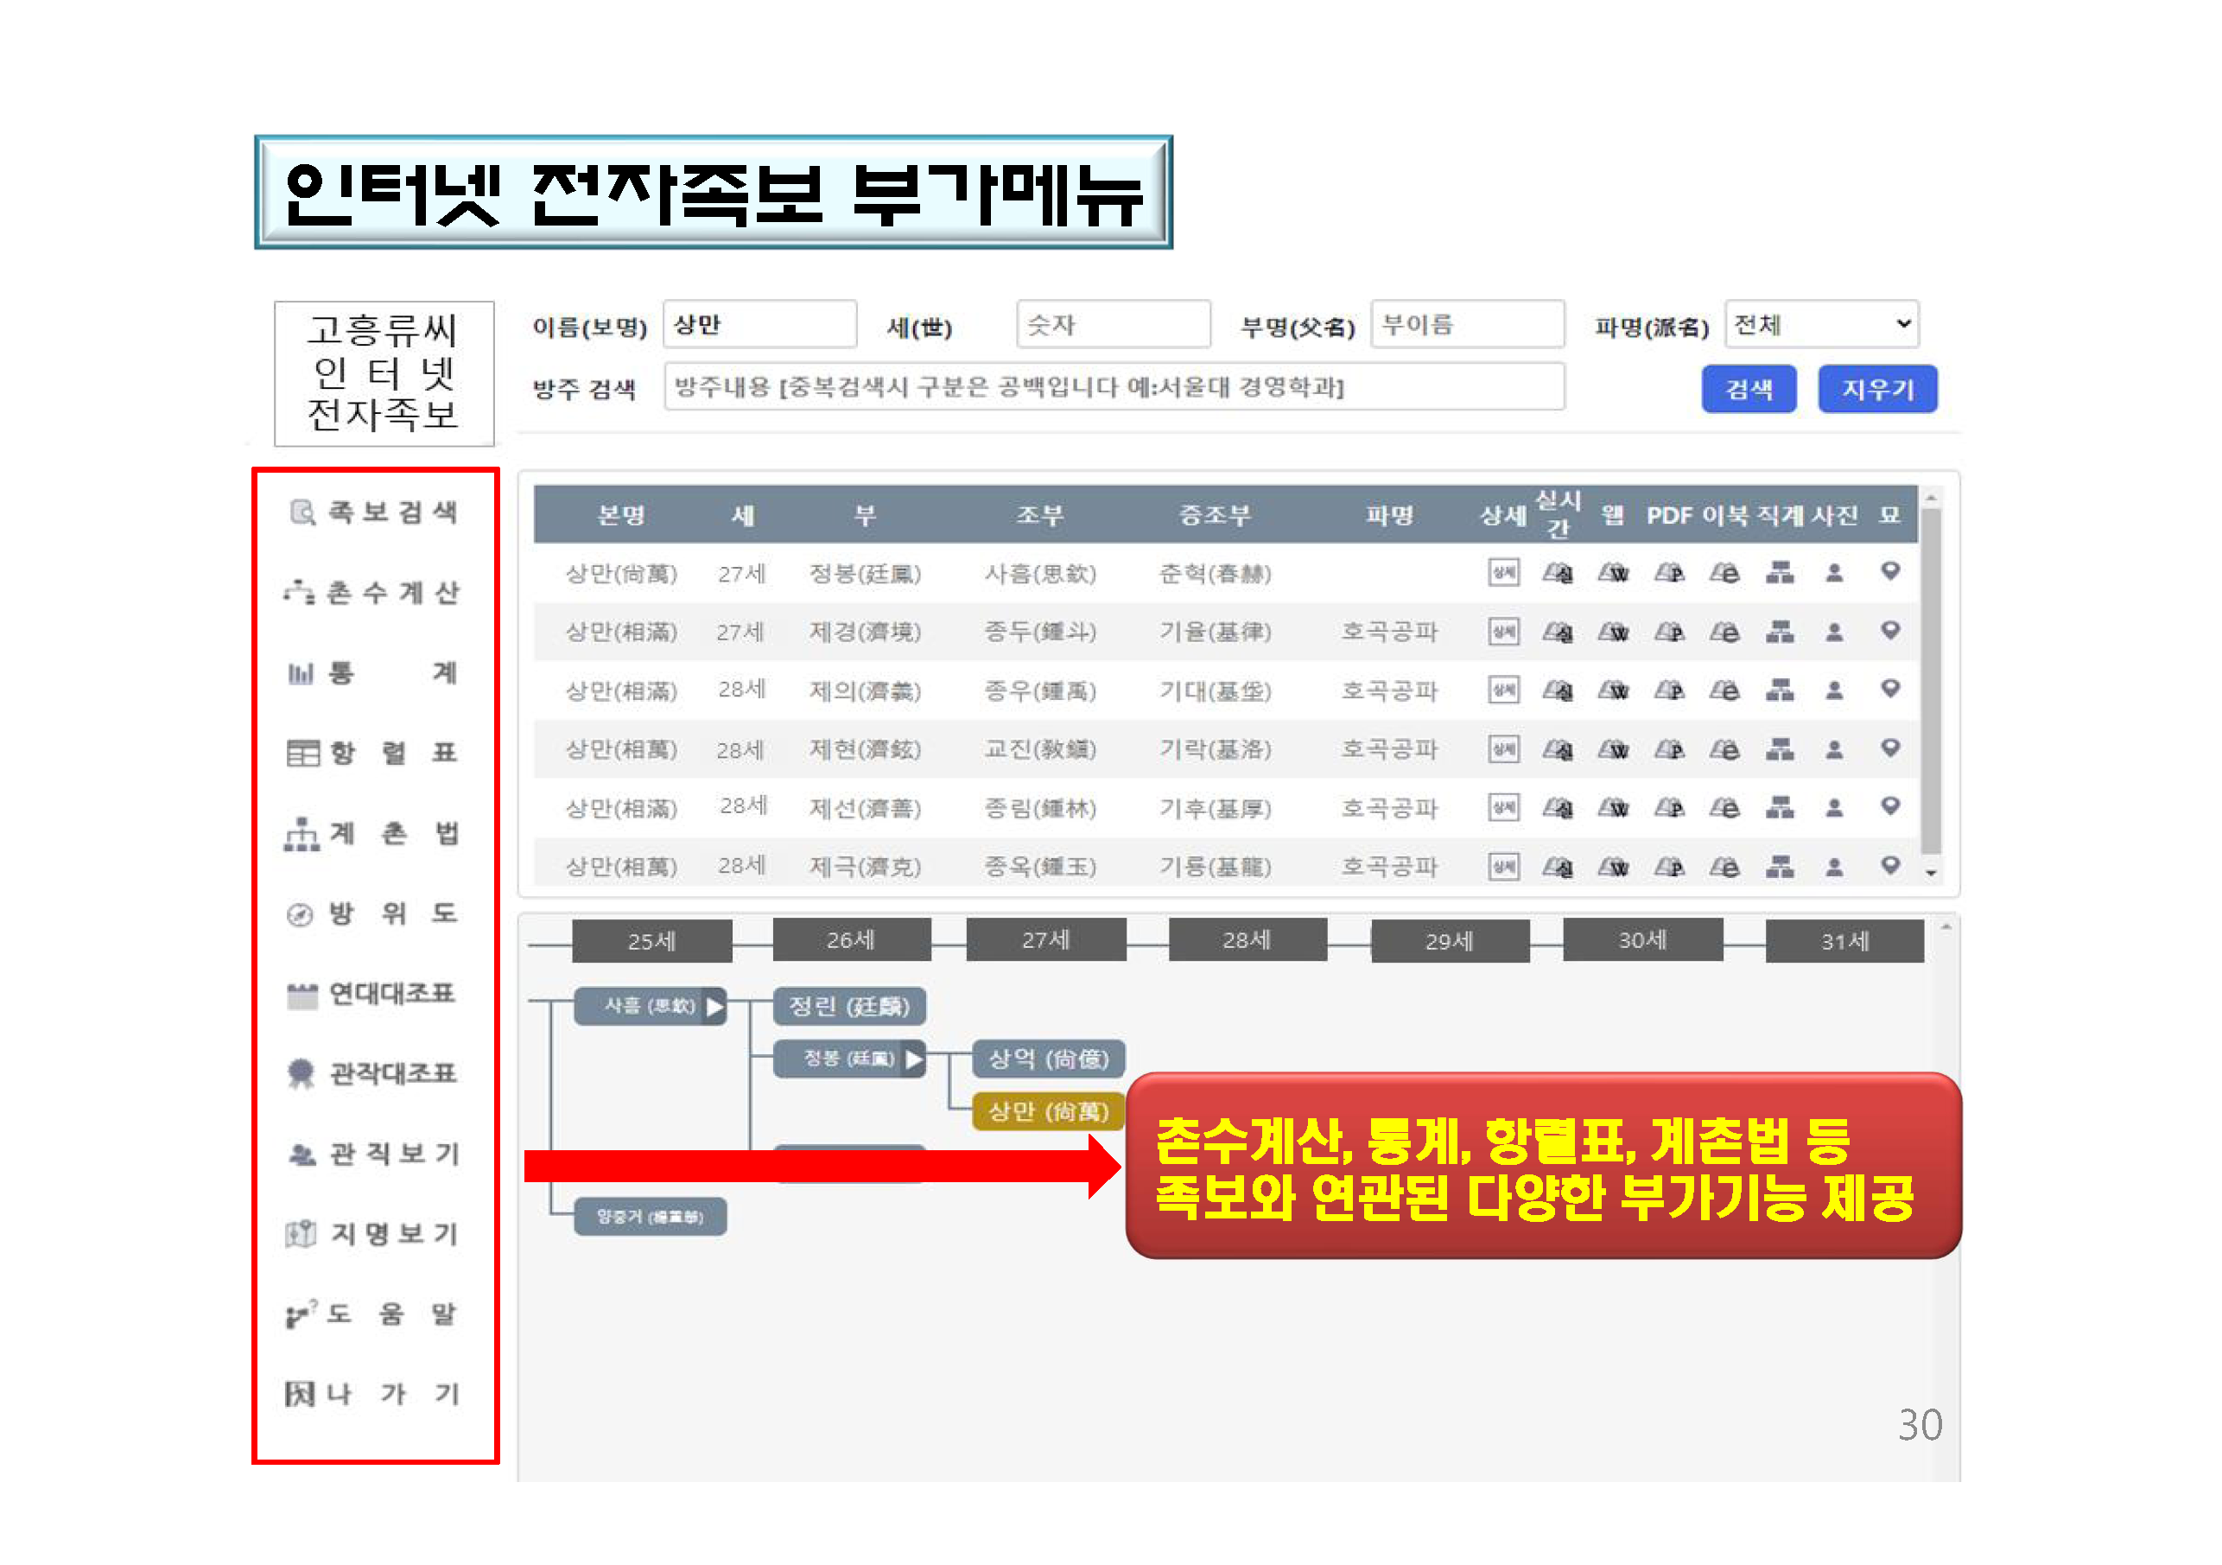This screenshot has width=2222, height=1565.
Task: Open 사진 person icon for 제현(濟鉉) row
Action: (1833, 749)
